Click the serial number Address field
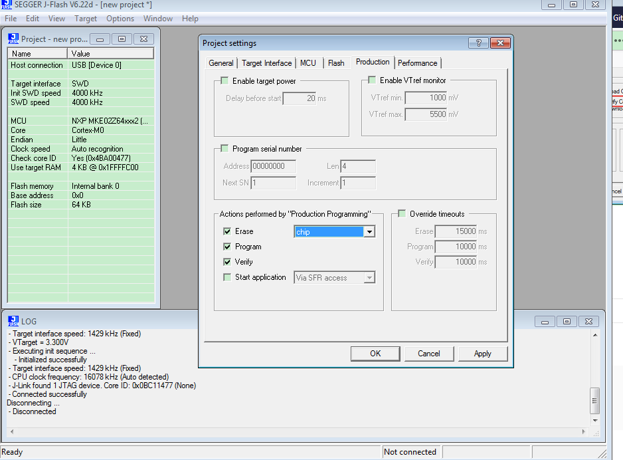 tap(274, 166)
